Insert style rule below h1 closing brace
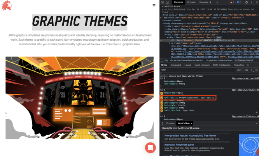 [257, 112]
